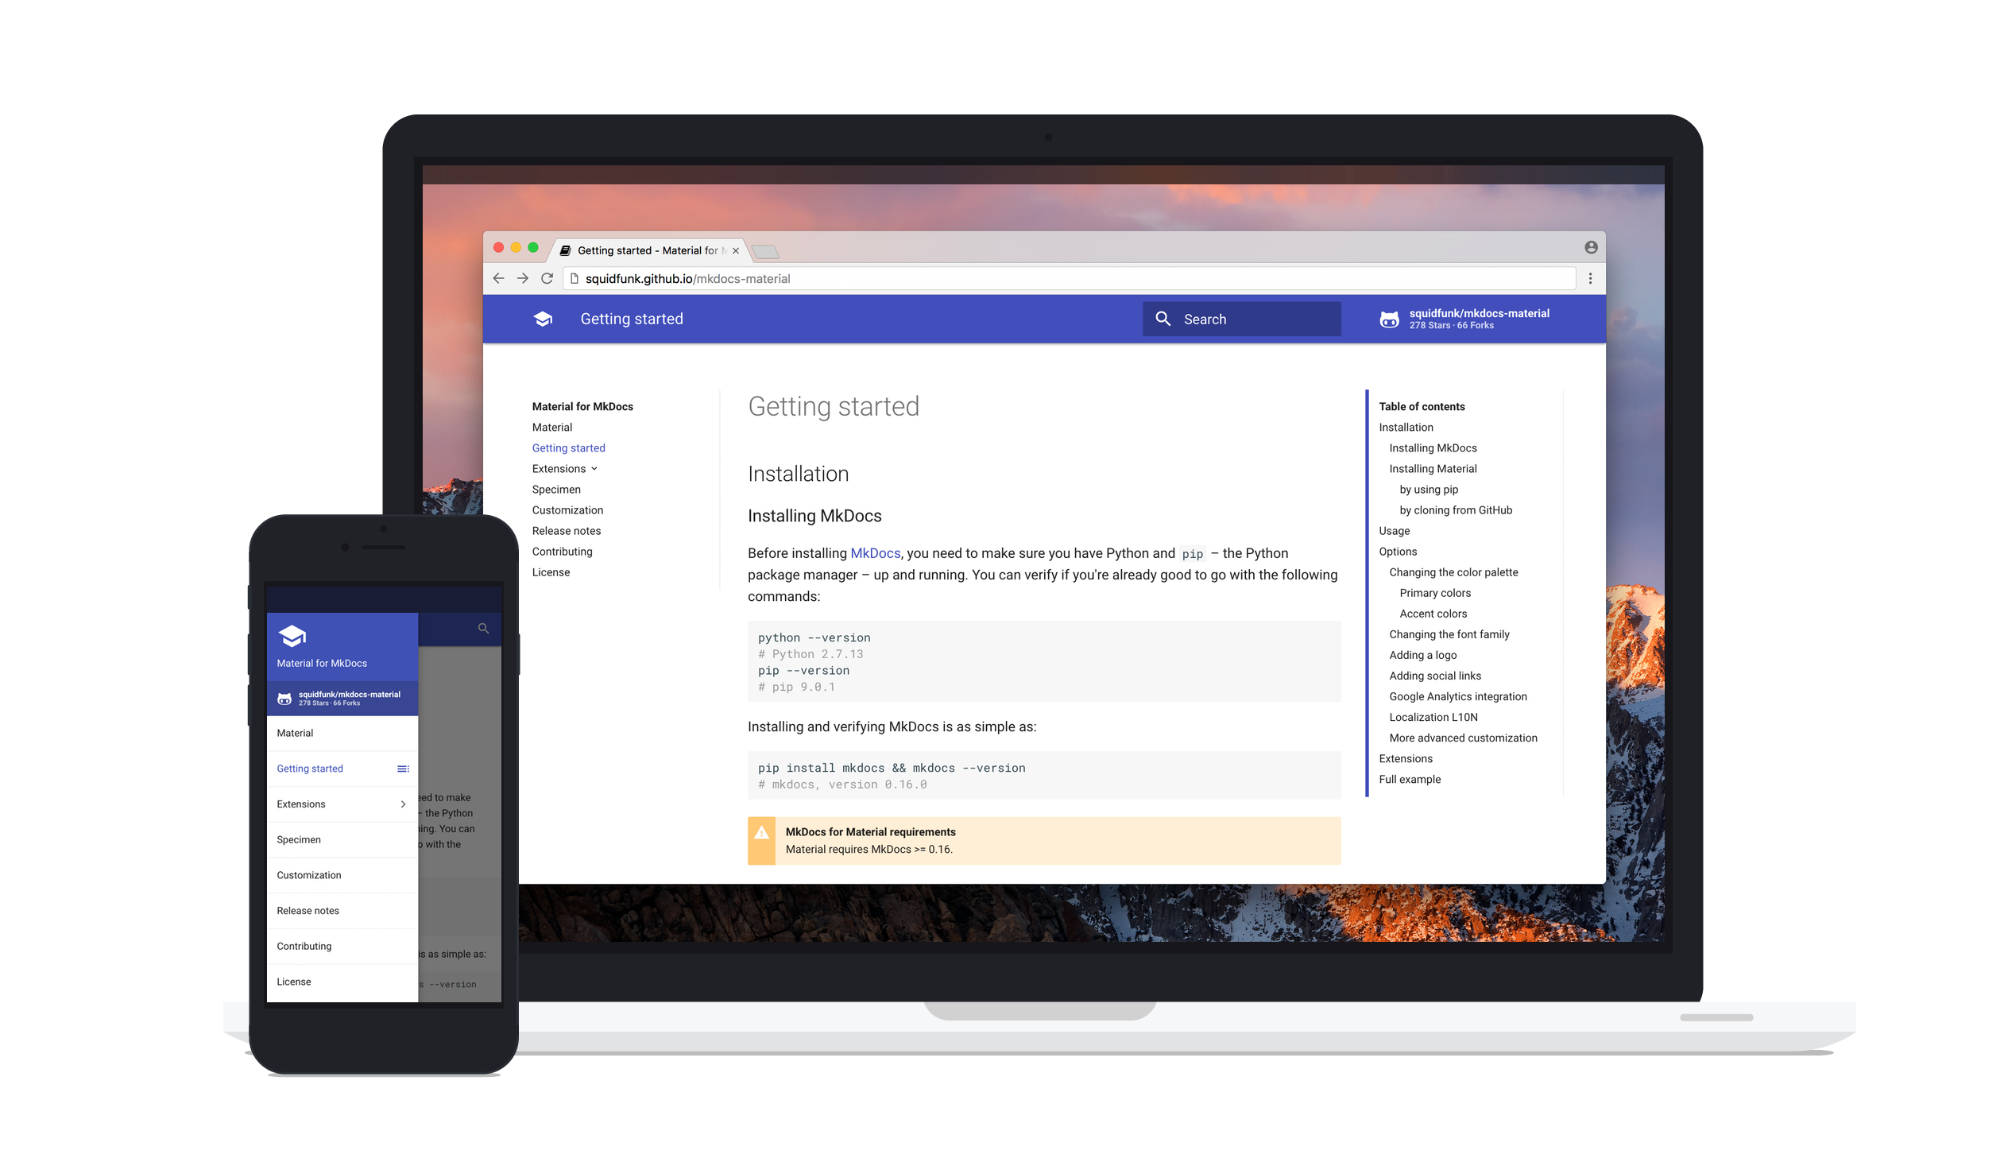
Task: Select the Getting started browser tab
Action: (x=646, y=250)
